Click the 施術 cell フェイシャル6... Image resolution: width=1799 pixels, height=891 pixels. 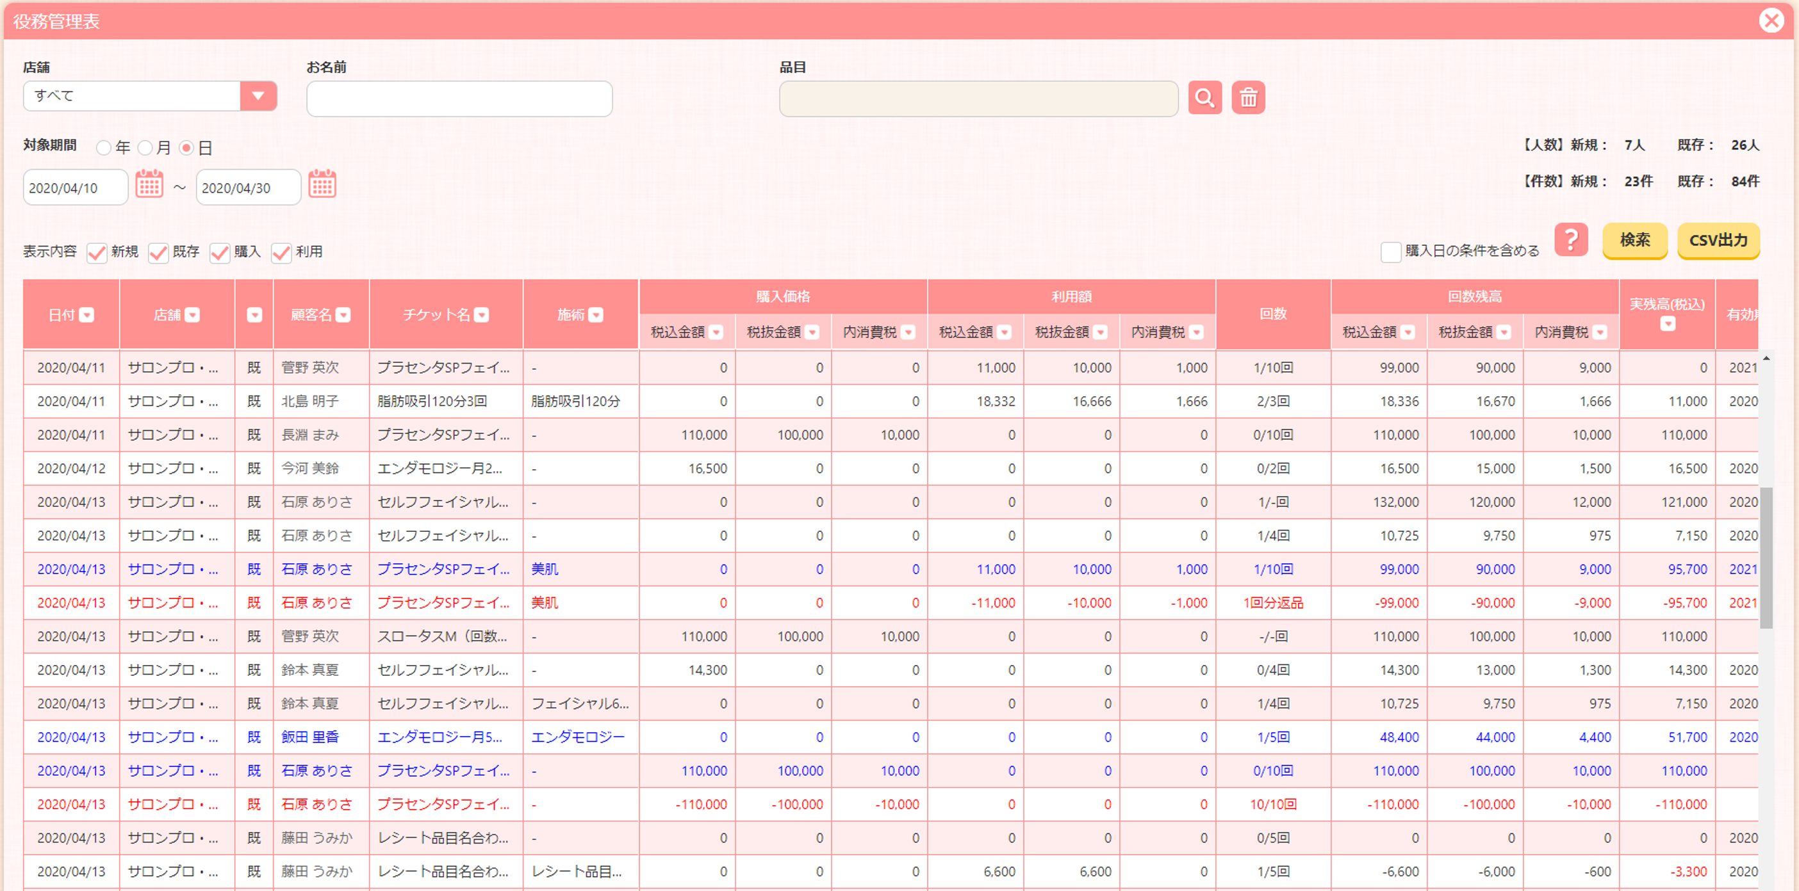(580, 704)
